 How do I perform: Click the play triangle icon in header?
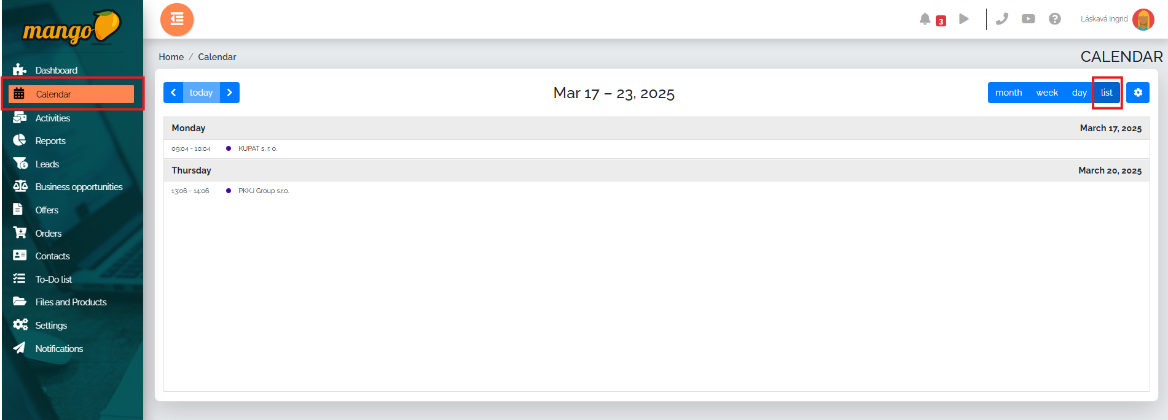point(964,19)
